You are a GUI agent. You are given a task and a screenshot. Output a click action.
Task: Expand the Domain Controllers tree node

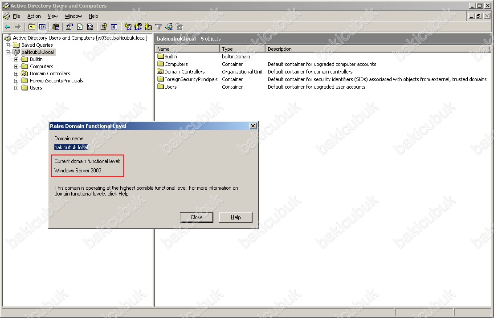16,73
